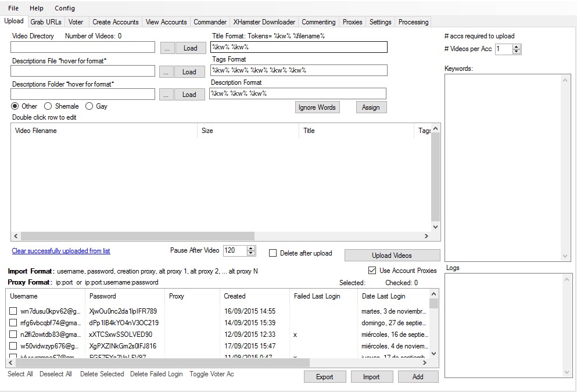The image size is (577, 392).
Task: Decrease Pause After Video value
Action: (x=251, y=253)
